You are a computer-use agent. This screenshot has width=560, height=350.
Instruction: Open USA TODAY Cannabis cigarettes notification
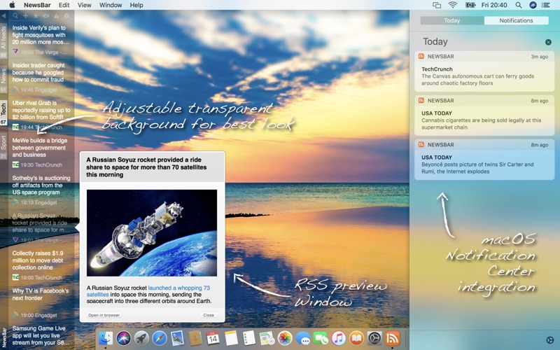click(x=484, y=115)
